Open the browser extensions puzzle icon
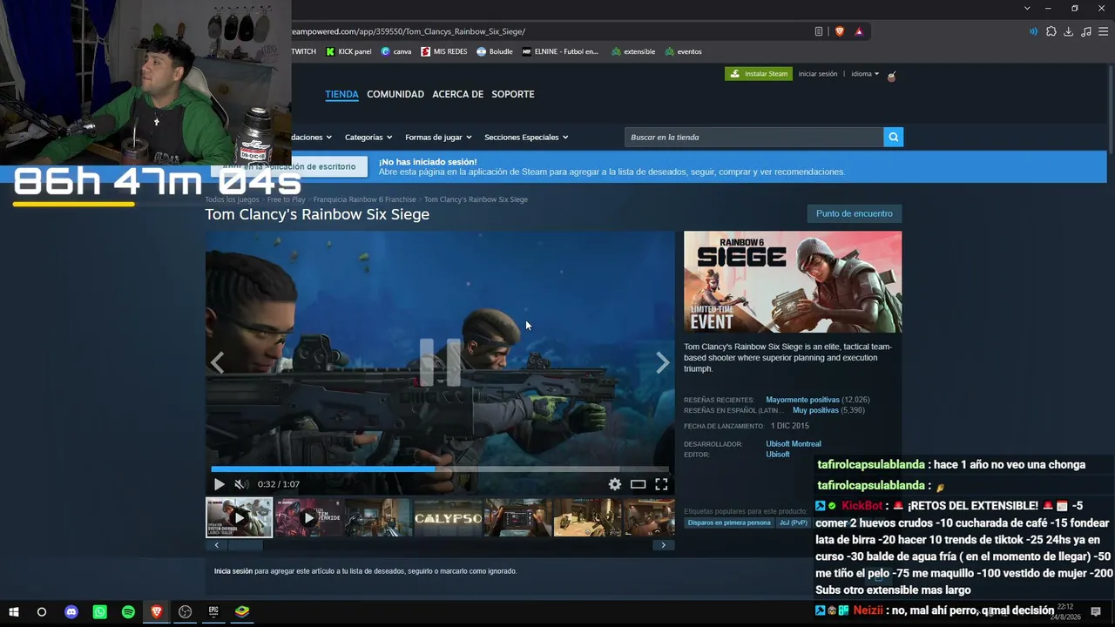The height and width of the screenshot is (627, 1115). point(1051,31)
